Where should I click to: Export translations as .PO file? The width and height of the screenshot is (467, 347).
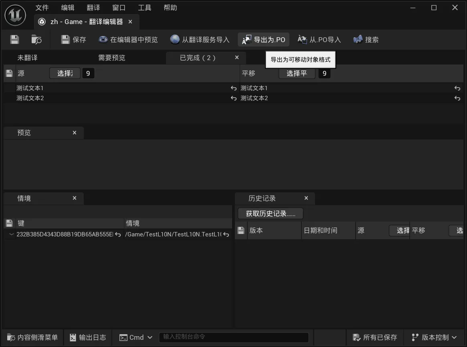pyautogui.click(x=263, y=39)
